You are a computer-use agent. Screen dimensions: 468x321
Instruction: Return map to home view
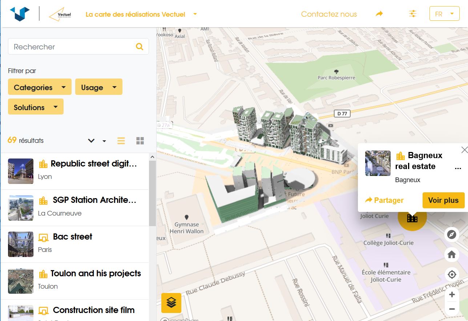[x=452, y=254]
